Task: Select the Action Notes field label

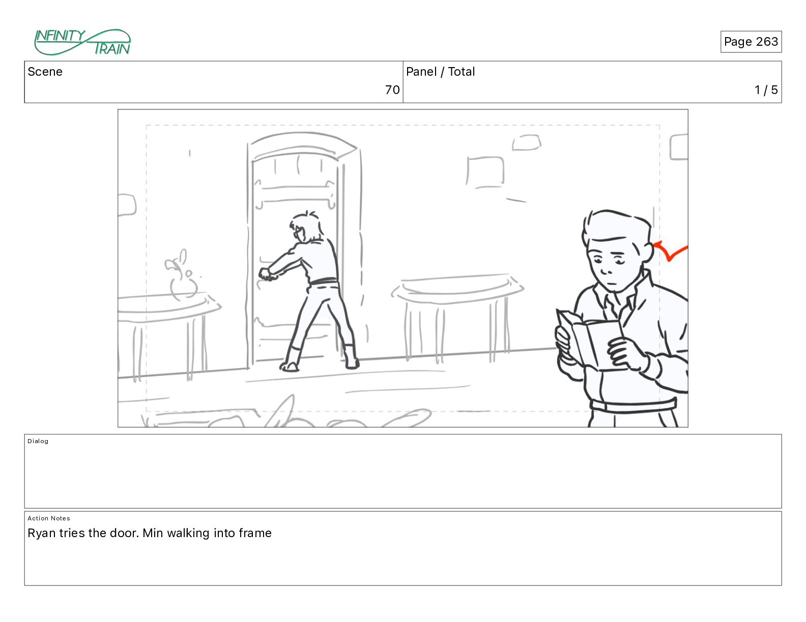Action: pyautogui.click(x=49, y=518)
